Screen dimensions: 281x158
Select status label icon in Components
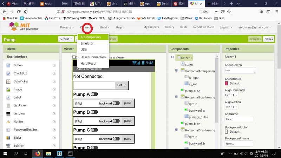coord(182,64)
